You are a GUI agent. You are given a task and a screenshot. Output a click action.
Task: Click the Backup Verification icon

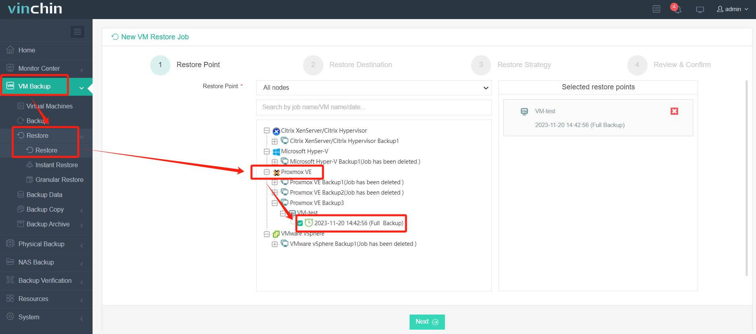tap(10, 280)
